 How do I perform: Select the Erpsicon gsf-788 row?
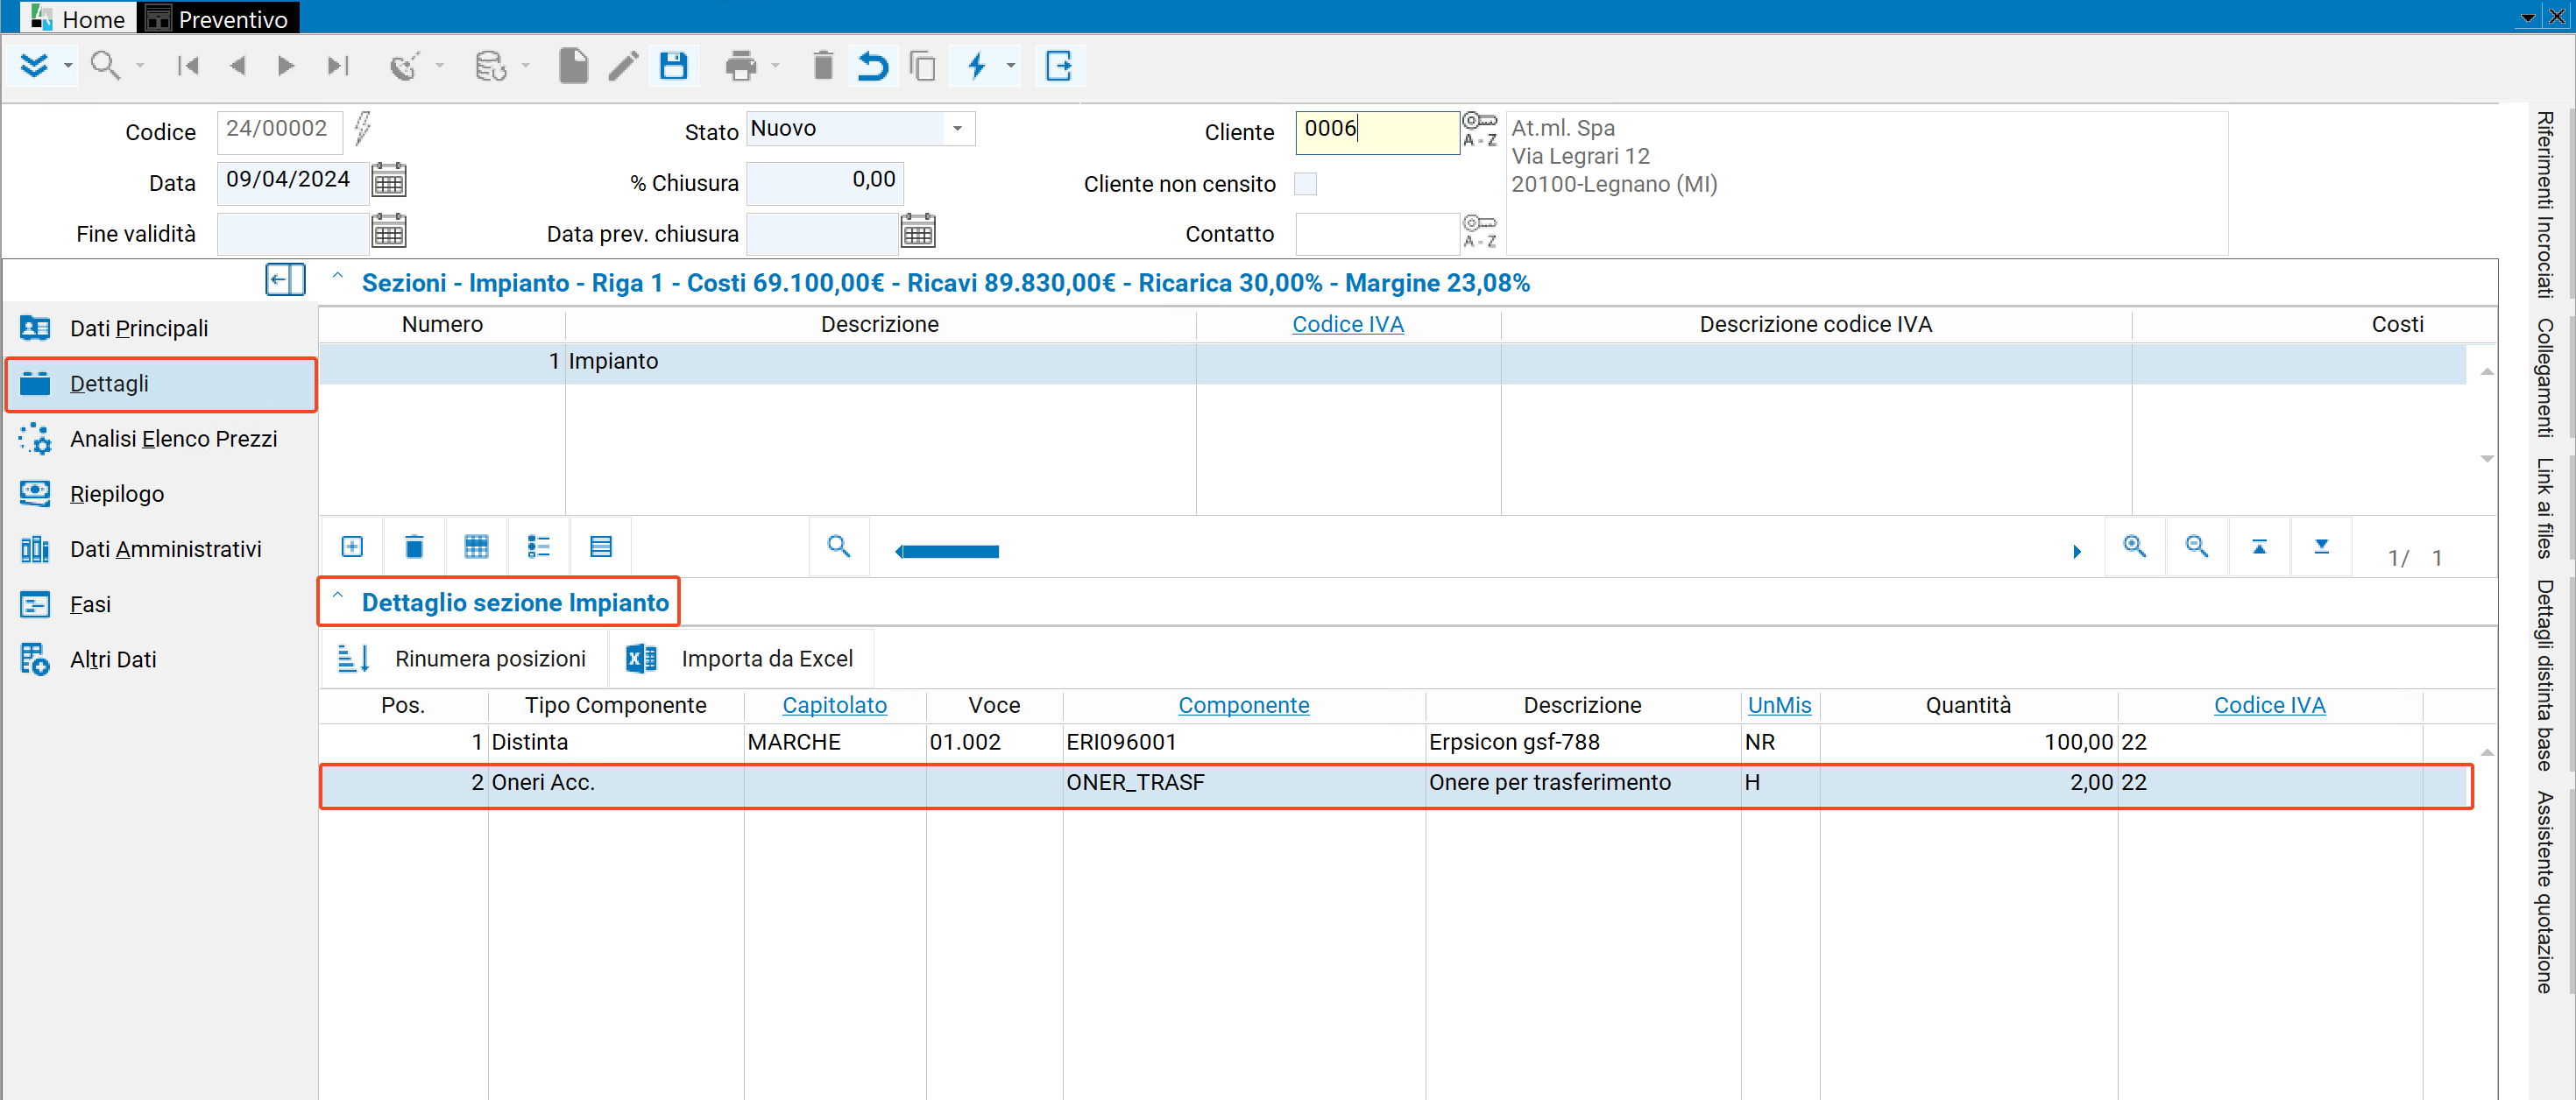tap(1394, 741)
